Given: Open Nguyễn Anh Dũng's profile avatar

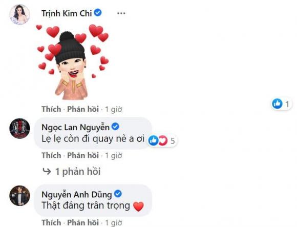Looking at the screenshot, I should pos(19,196).
